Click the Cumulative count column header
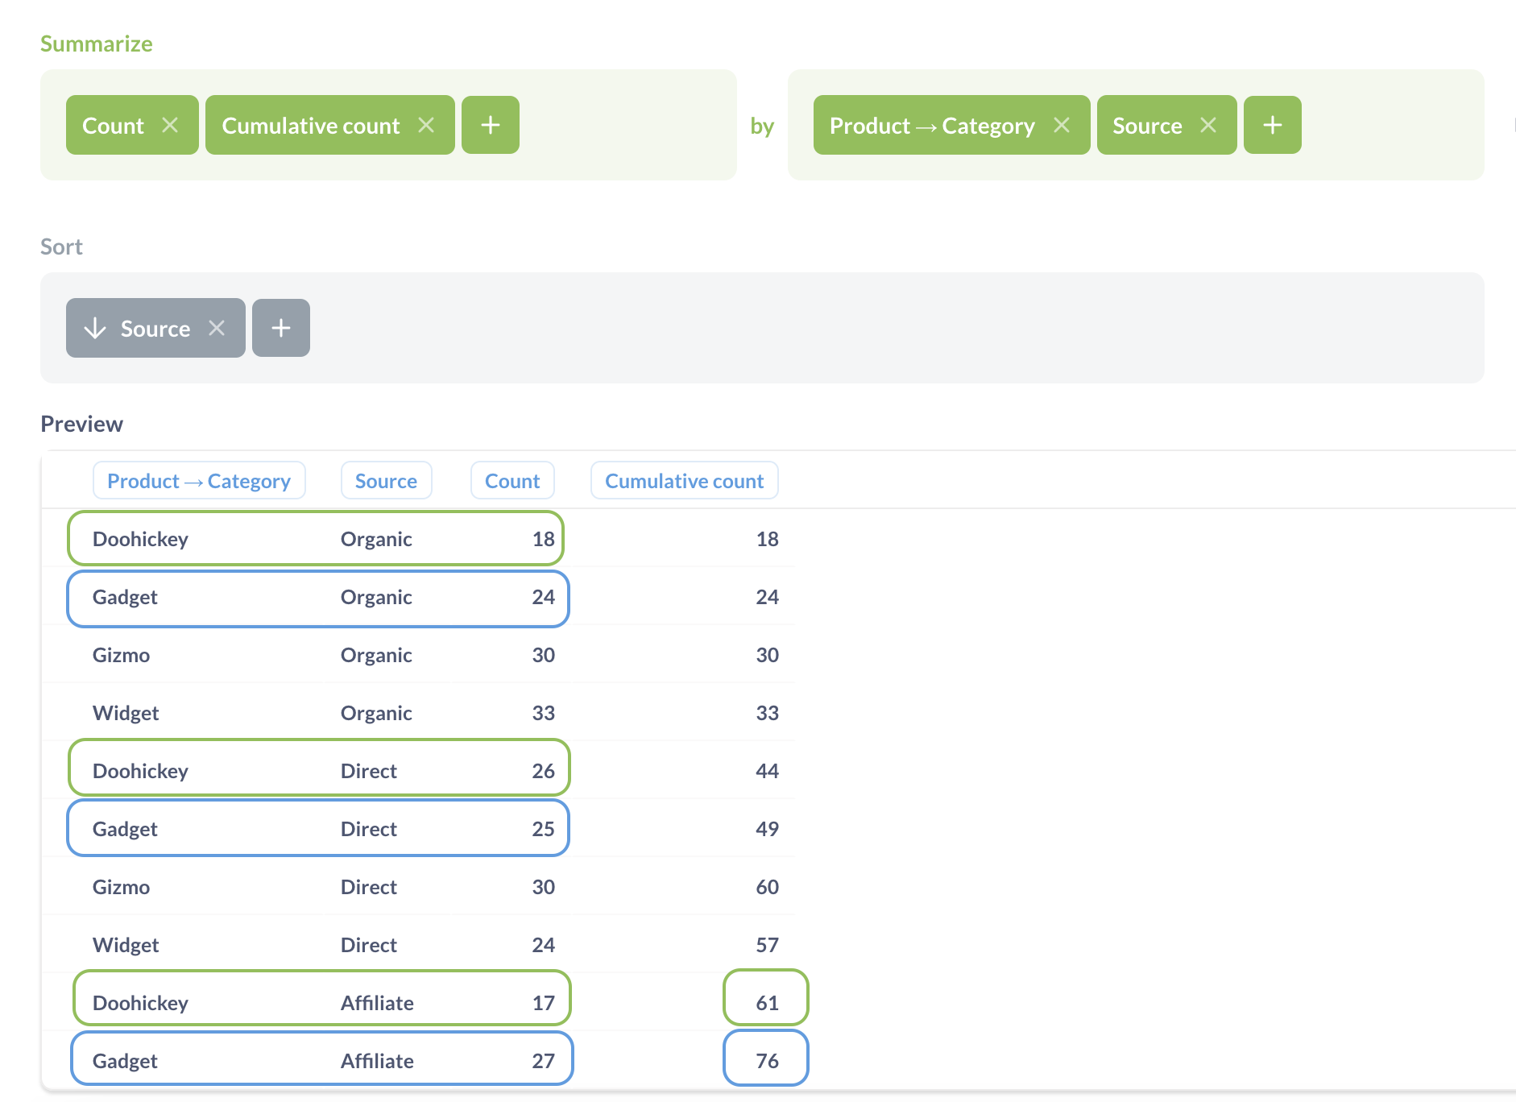Image resolution: width=1516 pixels, height=1102 pixels. pyautogui.click(x=684, y=481)
